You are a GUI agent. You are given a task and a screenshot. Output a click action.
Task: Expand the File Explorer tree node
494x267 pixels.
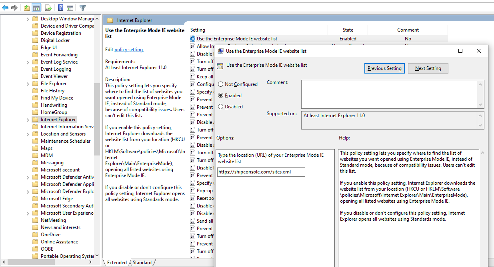click(28, 84)
